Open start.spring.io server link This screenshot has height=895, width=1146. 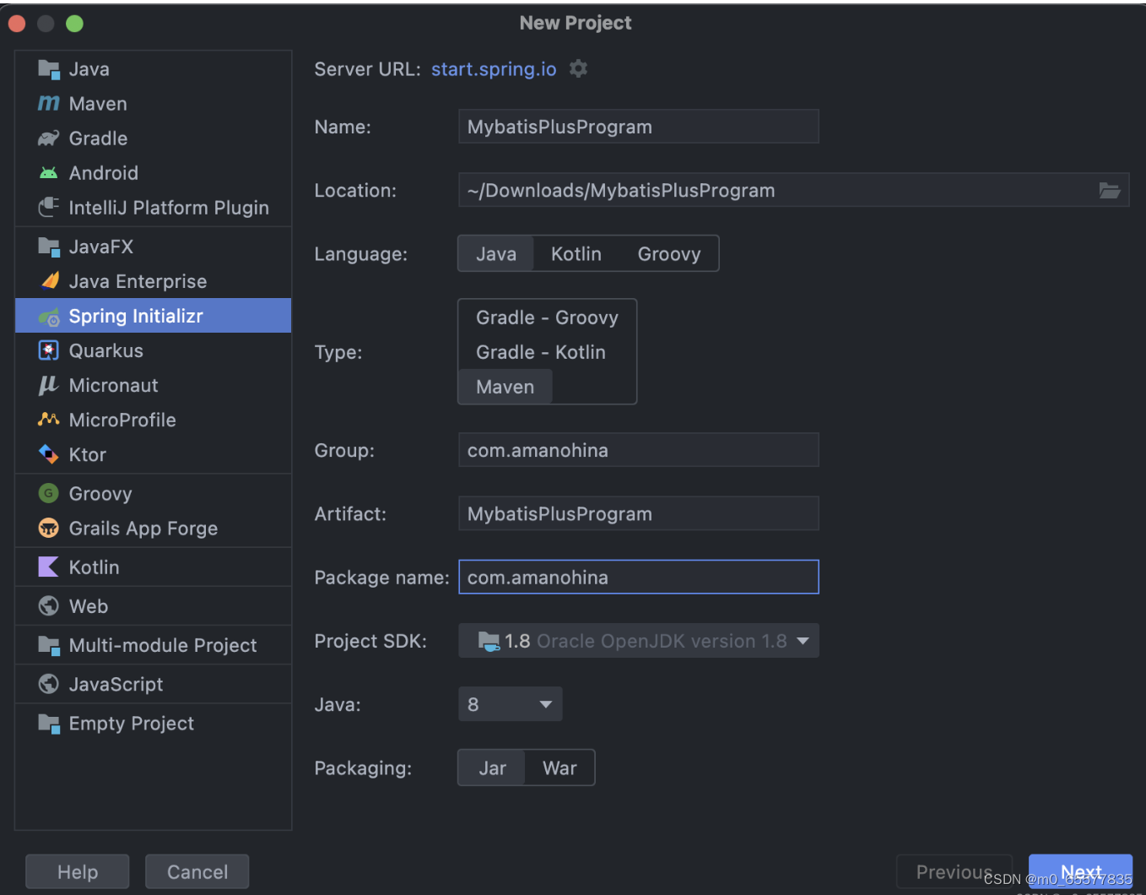pyautogui.click(x=494, y=69)
